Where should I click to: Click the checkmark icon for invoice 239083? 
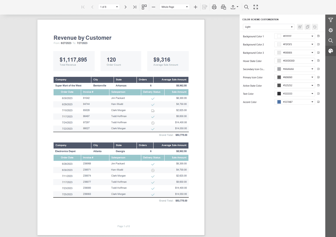[x=153, y=195]
